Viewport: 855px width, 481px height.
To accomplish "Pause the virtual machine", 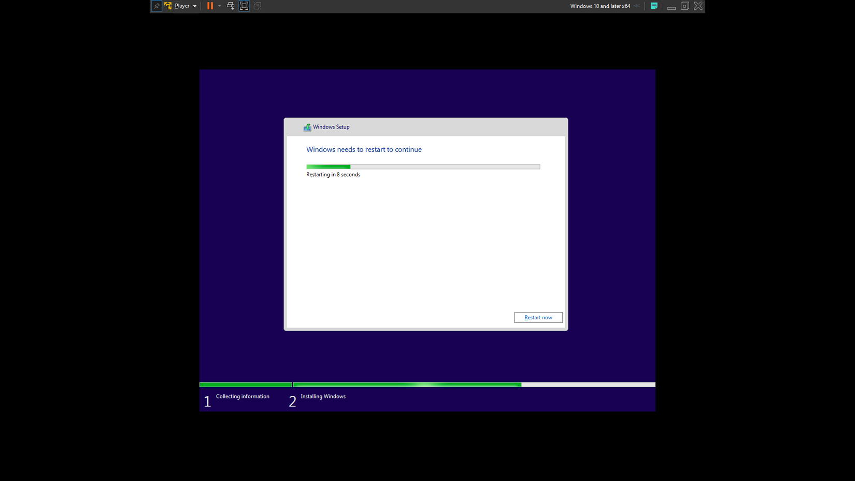I will tap(210, 6).
